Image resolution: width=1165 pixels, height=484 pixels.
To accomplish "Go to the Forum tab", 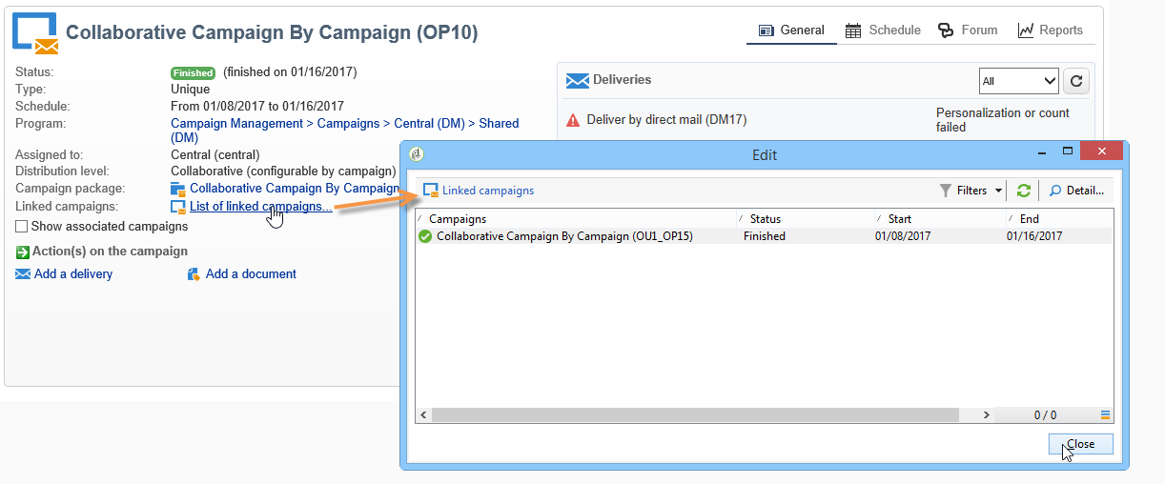I will point(968,30).
